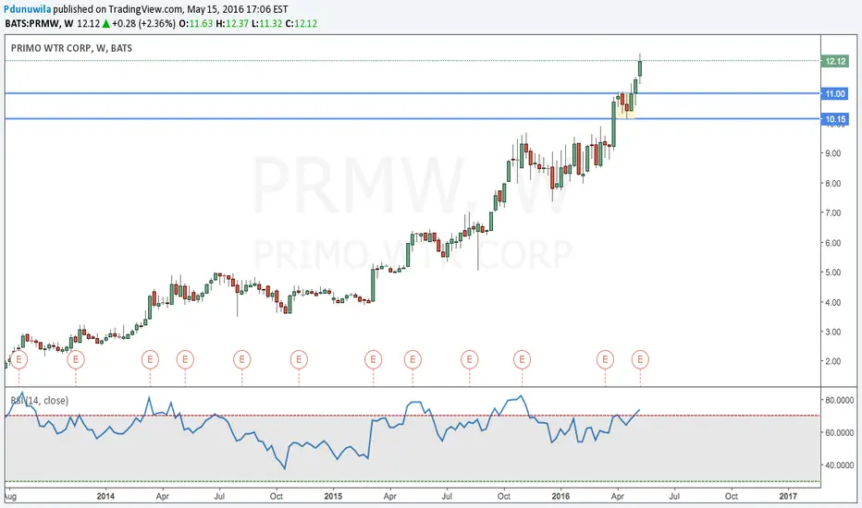Image resolution: width=862 pixels, height=508 pixels.
Task: Click the RSI (14, close) indicator label
Action: 40,400
